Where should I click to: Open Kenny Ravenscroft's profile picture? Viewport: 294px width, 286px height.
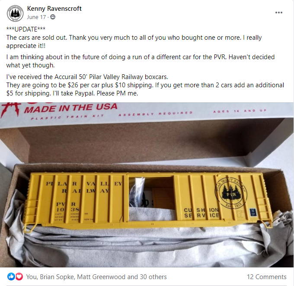[x=15, y=13]
